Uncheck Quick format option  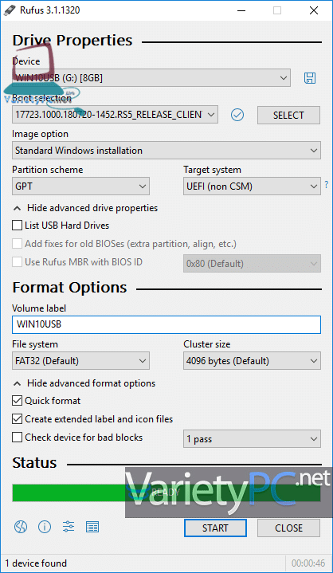tap(17, 401)
